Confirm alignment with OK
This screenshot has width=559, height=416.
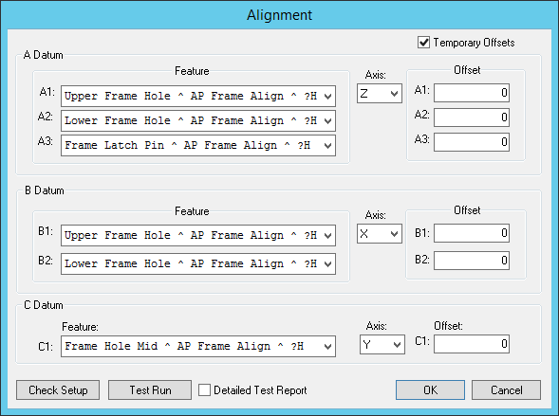430,390
